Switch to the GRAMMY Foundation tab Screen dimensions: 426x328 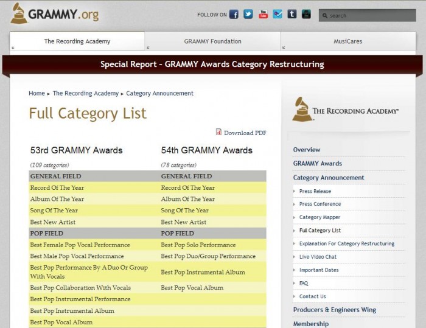click(212, 41)
